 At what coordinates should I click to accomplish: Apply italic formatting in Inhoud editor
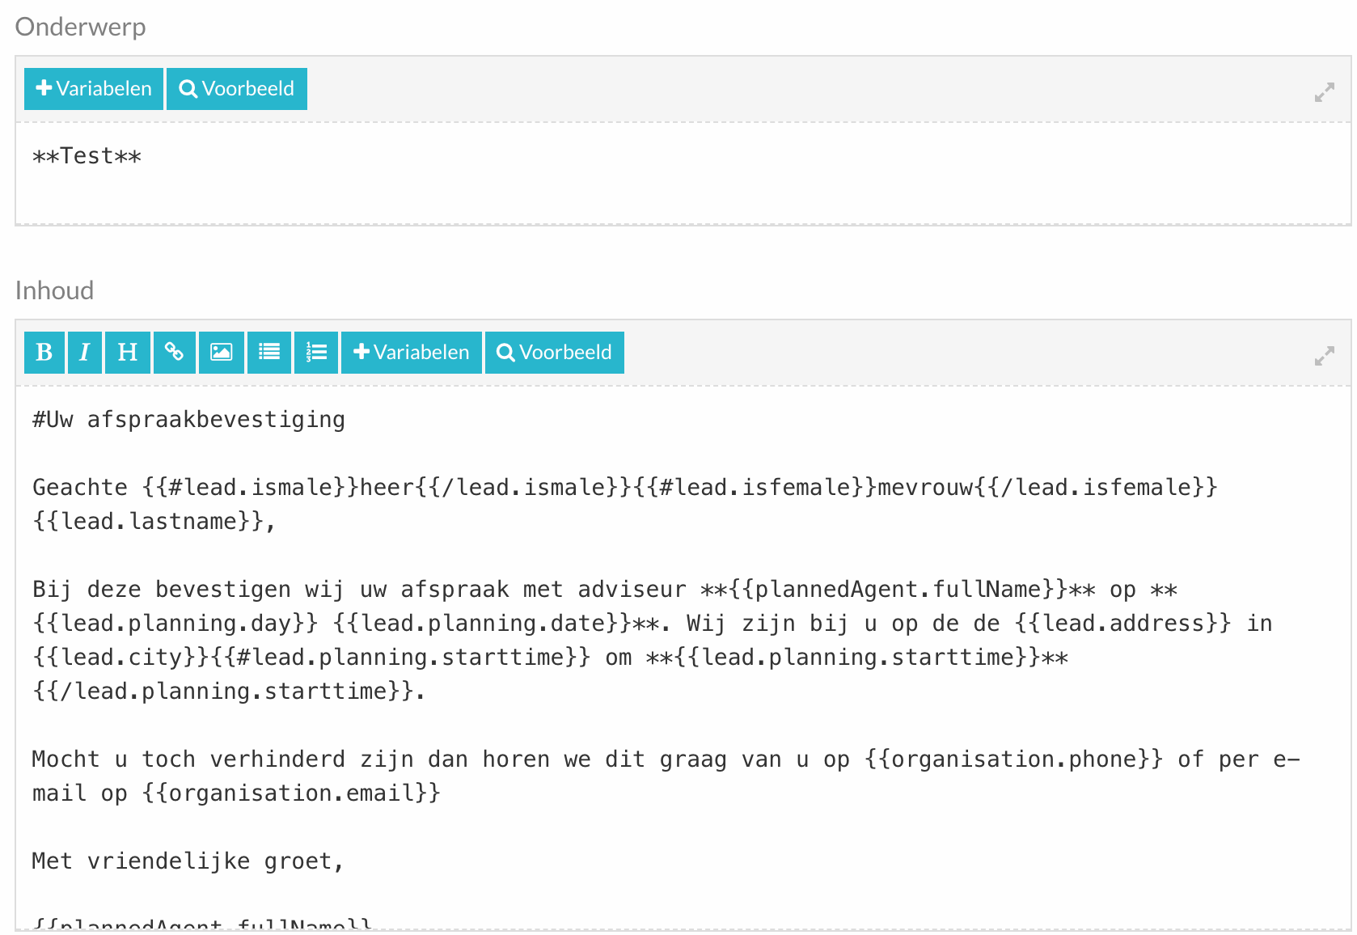click(x=85, y=353)
